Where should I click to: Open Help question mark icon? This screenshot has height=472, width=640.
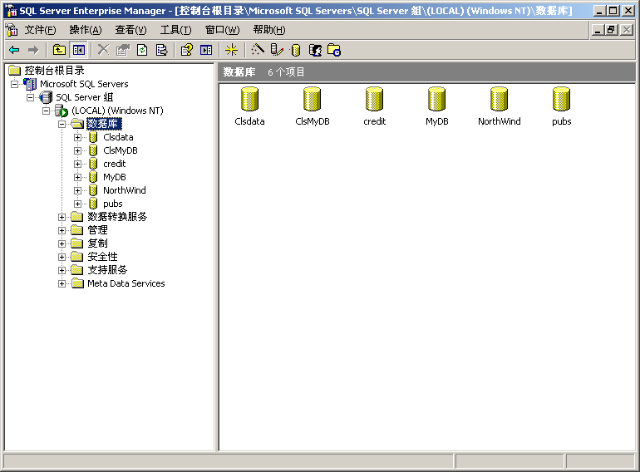click(187, 50)
